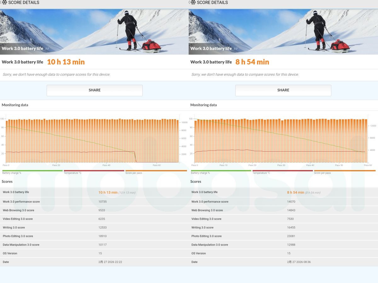Screen dimensions: 378x283
Task: Select the Video Editing 3.0 score row showing 7530
Action: (283, 219)
